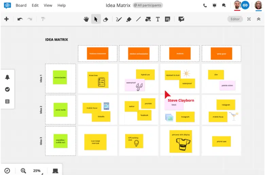Image resolution: width=265 pixels, height=175 pixels.
Task: Add a sticky note with note tool
Action: tap(167, 19)
